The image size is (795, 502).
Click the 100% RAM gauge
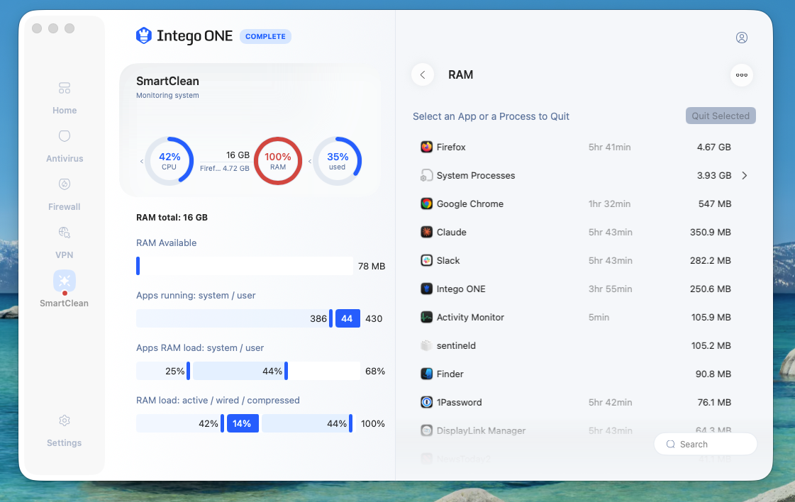278,161
